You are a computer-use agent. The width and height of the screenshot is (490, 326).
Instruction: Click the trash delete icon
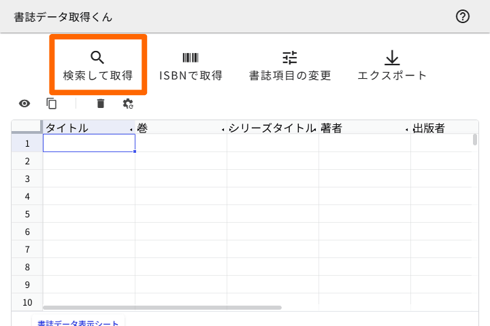click(x=101, y=103)
